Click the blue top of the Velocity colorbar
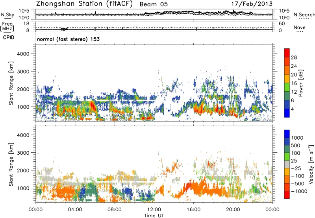 click(287, 134)
